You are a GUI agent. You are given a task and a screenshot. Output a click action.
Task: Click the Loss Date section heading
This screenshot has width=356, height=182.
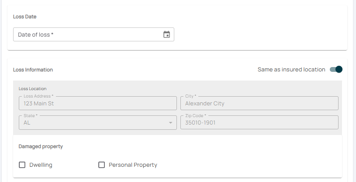coord(25,17)
